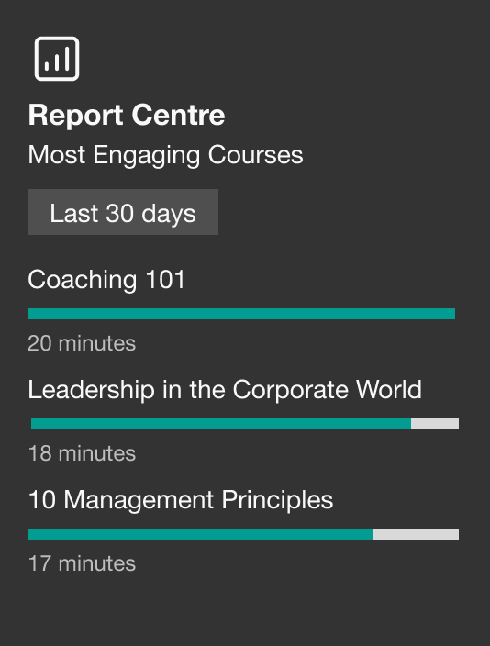Select the 18 minutes engagement label

tap(82, 453)
